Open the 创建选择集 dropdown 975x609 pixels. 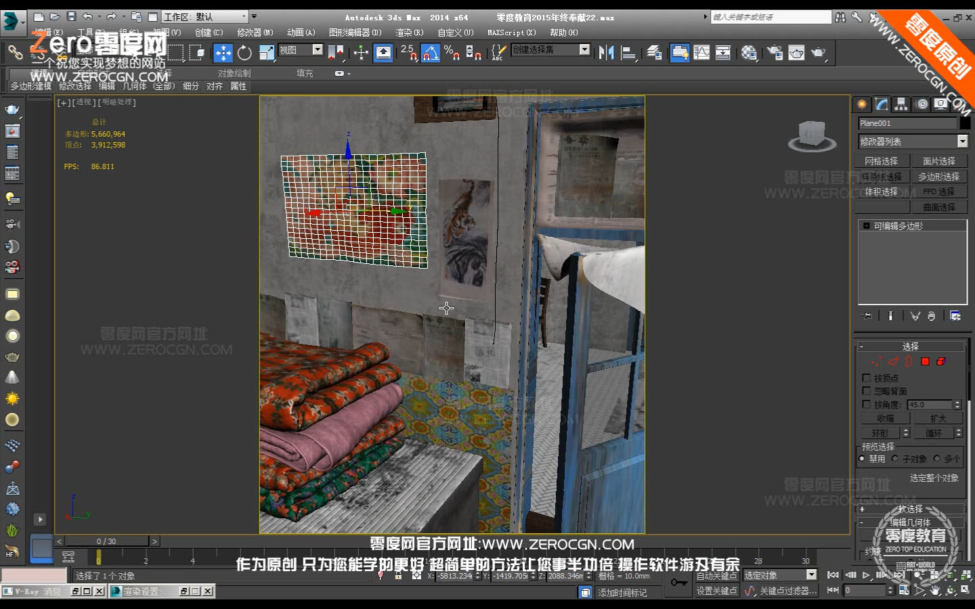point(550,49)
